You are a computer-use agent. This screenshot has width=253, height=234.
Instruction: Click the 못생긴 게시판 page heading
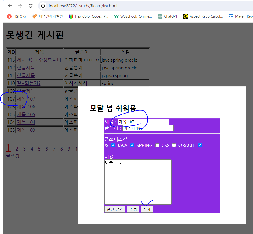[x=35, y=35]
